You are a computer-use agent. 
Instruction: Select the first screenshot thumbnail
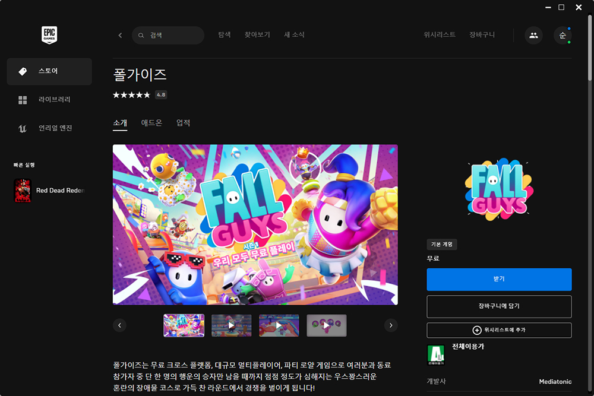pos(184,325)
